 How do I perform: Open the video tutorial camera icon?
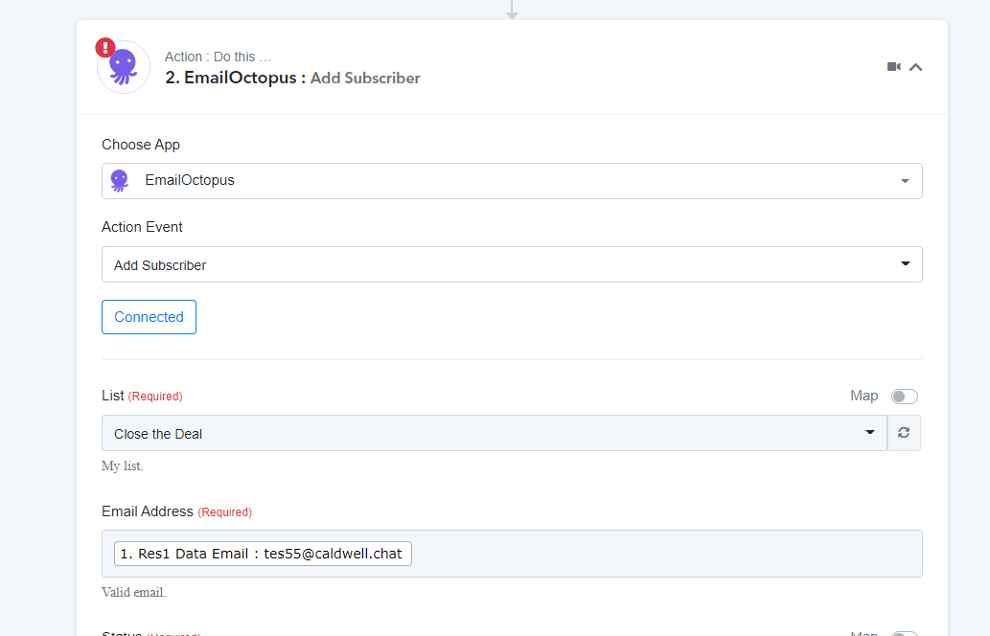tap(893, 67)
